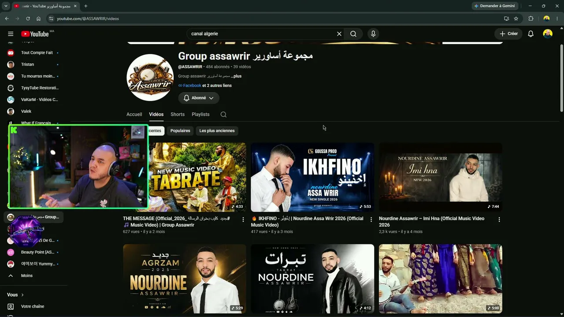Play the Imi hna video thumbnail

[441, 177]
